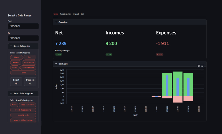Viewport: 222px width, 134px height.
Task: Click the Net value 7 289
Action: 61,43
